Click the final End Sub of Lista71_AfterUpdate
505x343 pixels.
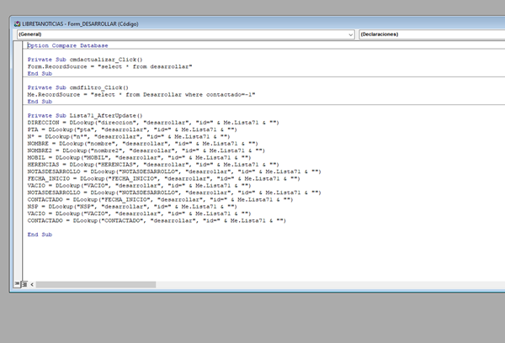click(x=40, y=235)
